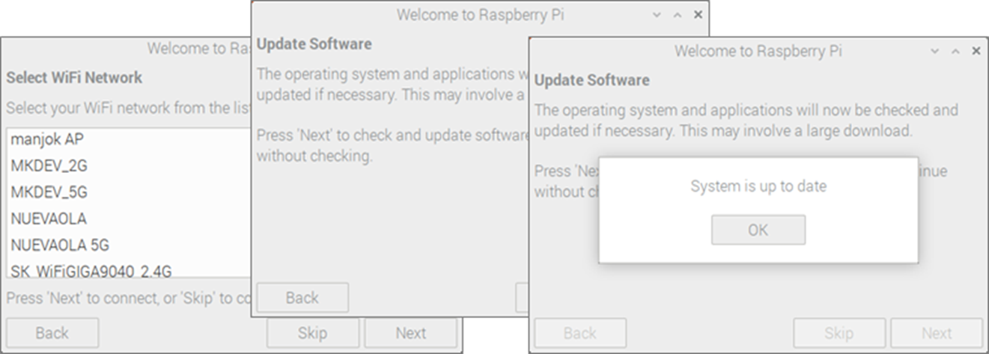The height and width of the screenshot is (354, 989).
Task: Click the greyed Next button in the right window
Action: 937,333
